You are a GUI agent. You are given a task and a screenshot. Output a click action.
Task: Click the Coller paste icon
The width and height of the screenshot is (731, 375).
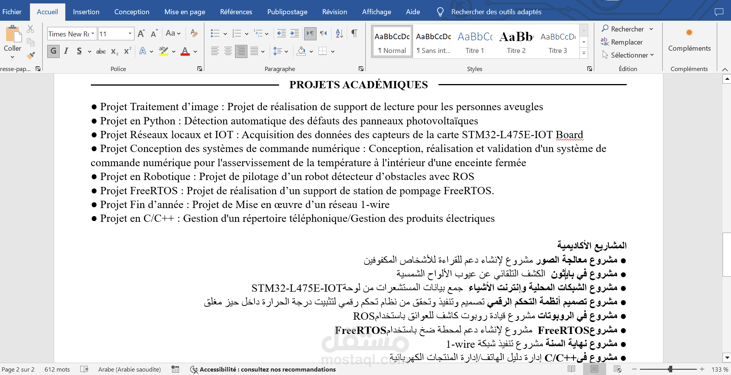pyautogui.click(x=13, y=34)
